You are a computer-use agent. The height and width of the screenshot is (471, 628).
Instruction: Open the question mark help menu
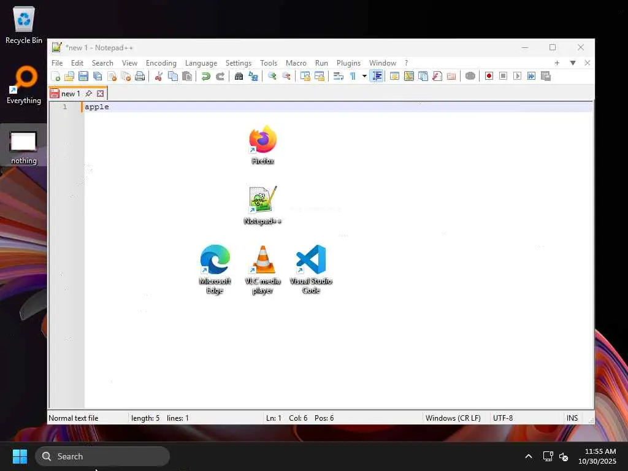[406, 63]
